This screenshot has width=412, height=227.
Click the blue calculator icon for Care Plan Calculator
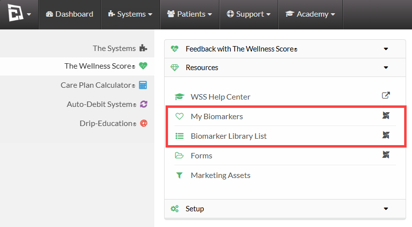coord(143,85)
